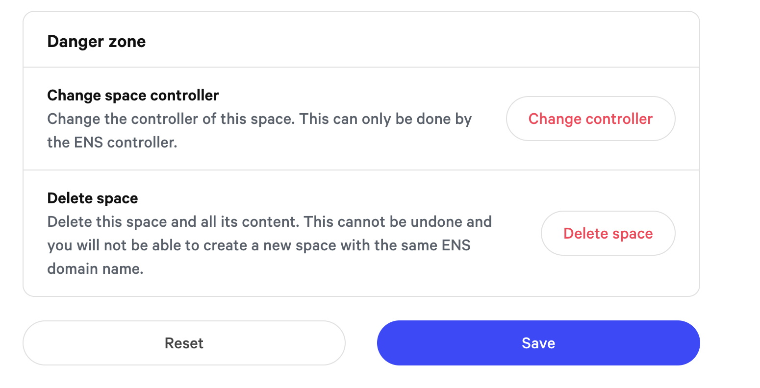
Task: Click the word 'zone' in the panel header
Action: 128,42
